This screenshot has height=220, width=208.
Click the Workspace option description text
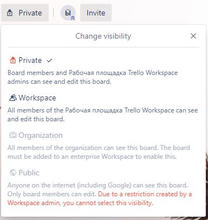pos(102,115)
